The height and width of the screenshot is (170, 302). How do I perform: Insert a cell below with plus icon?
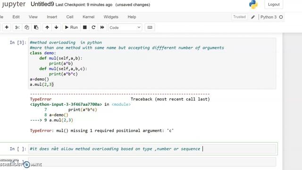click(7, 27)
